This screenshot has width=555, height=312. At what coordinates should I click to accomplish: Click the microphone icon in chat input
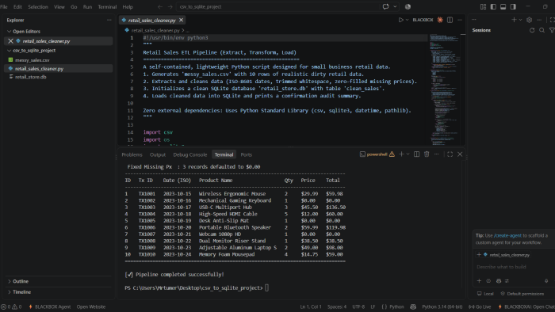[x=546, y=280]
